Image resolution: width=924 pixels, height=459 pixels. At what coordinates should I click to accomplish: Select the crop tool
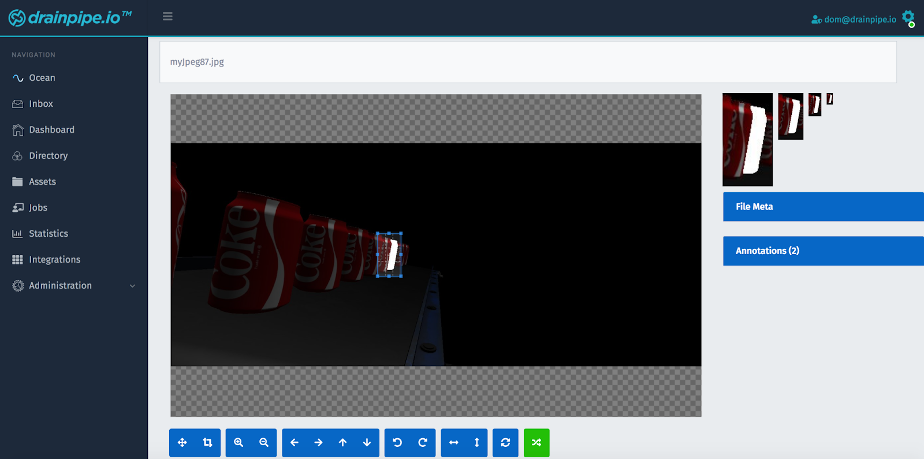pyautogui.click(x=208, y=443)
